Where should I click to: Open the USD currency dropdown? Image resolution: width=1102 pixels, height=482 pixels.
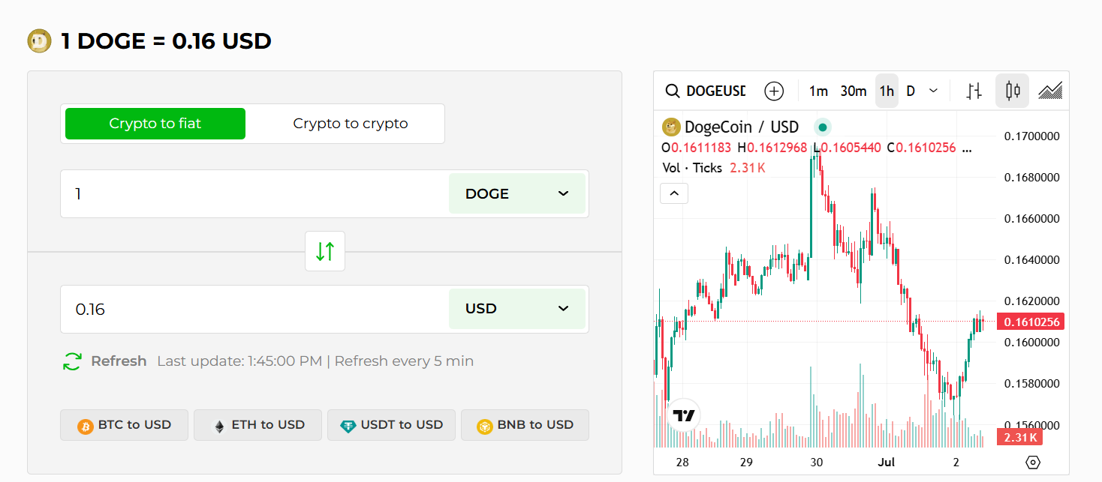517,308
